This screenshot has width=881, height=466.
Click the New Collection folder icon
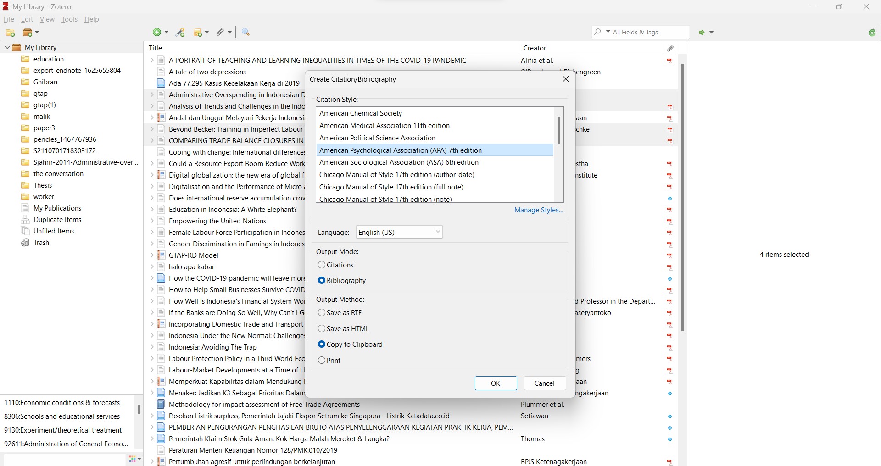pos(10,33)
